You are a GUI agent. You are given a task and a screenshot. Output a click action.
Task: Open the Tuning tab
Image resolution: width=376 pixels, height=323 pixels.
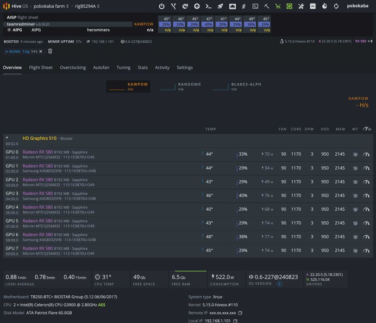[124, 68]
